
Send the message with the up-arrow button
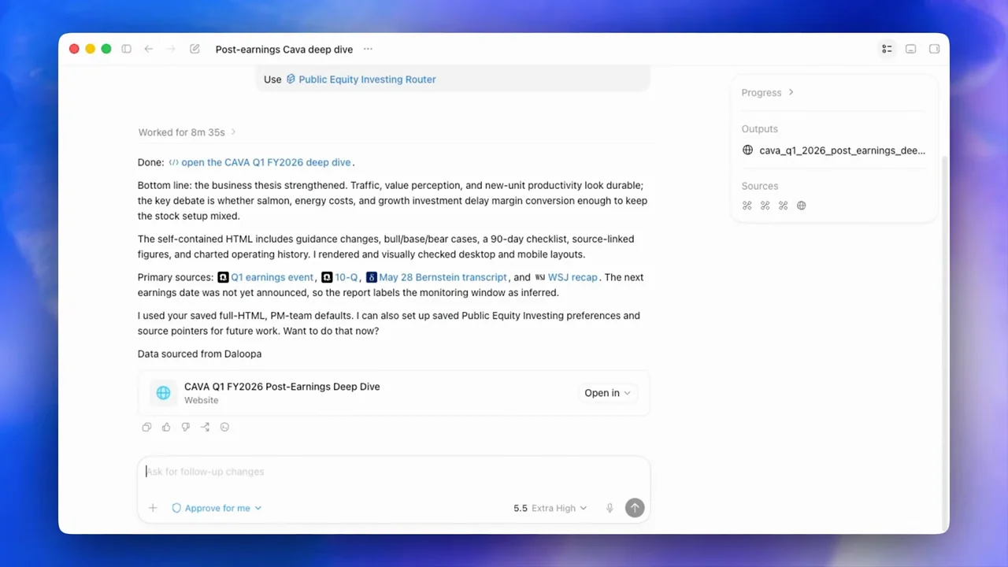(635, 508)
